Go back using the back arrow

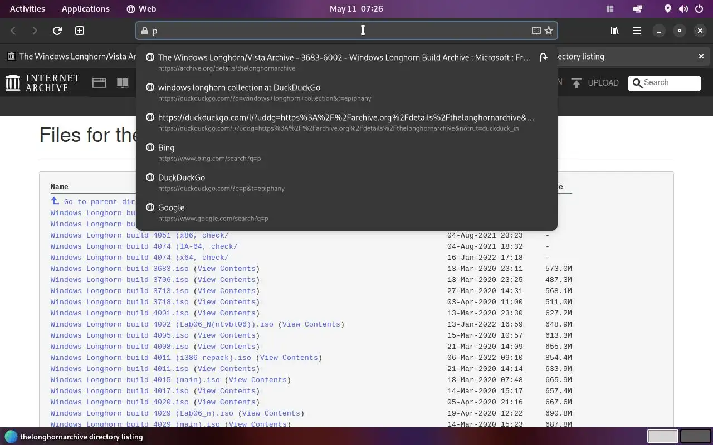click(13, 31)
